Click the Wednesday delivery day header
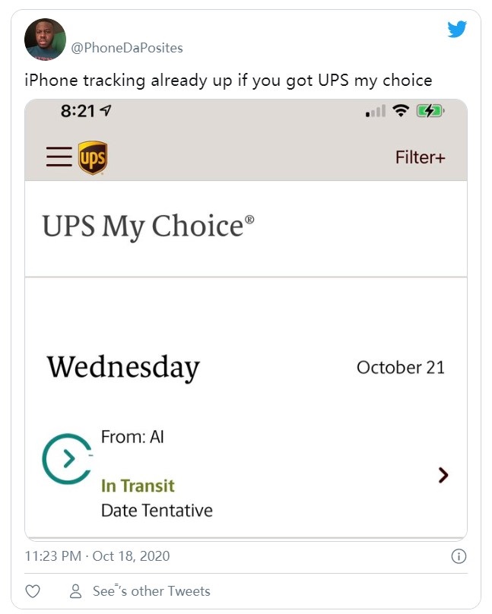492x614 pixels. [123, 367]
